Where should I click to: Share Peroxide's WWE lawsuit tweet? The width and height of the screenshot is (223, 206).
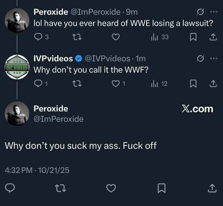[x=213, y=37]
